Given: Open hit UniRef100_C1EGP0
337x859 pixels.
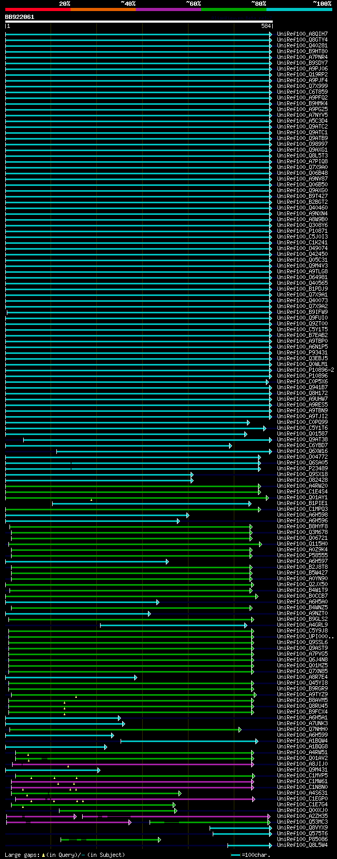Looking at the screenshot, I should click(x=302, y=798).
